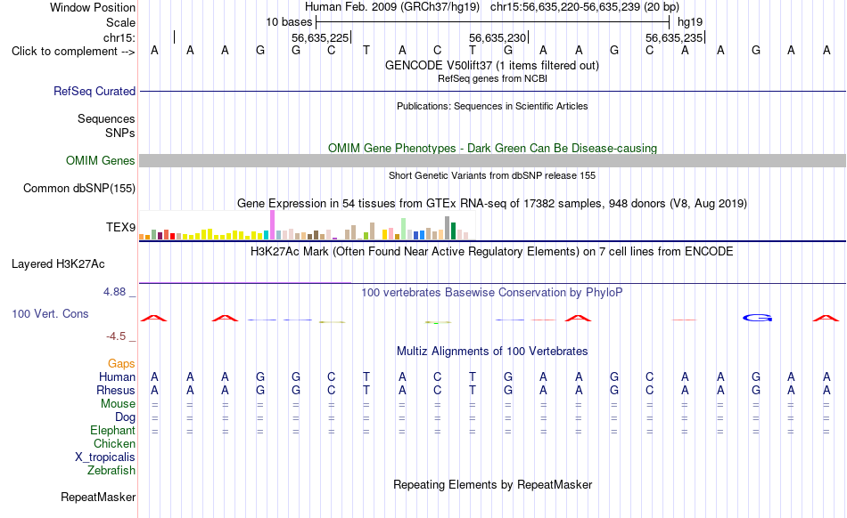Select the Zebrafish species label
Viewport: 847px width, 518px height.
[x=111, y=471]
